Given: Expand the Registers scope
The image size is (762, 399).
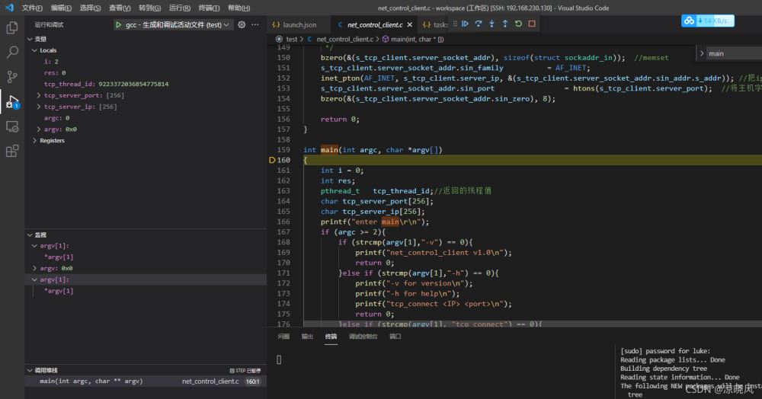Looking at the screenshot, I should pos(34,141).
